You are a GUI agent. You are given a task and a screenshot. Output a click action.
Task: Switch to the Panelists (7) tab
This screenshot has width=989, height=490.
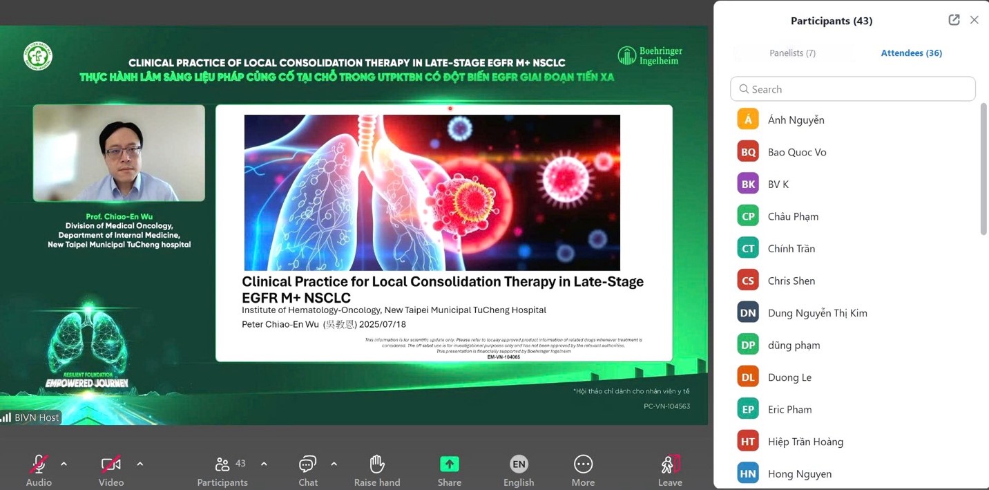(x=792, y=53)
